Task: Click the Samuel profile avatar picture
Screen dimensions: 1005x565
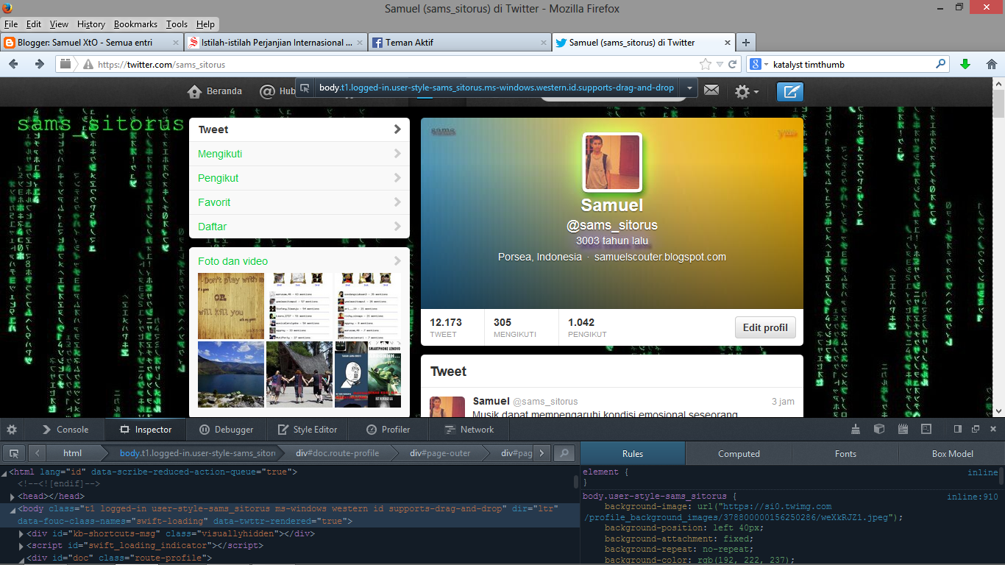Action: point(612,162)
